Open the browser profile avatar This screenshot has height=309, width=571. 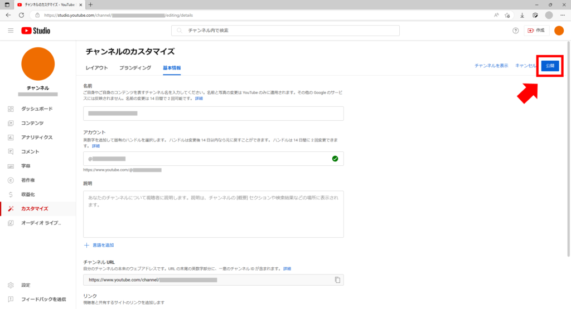coord(549,15)
